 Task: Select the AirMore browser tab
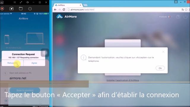[68, 5]
